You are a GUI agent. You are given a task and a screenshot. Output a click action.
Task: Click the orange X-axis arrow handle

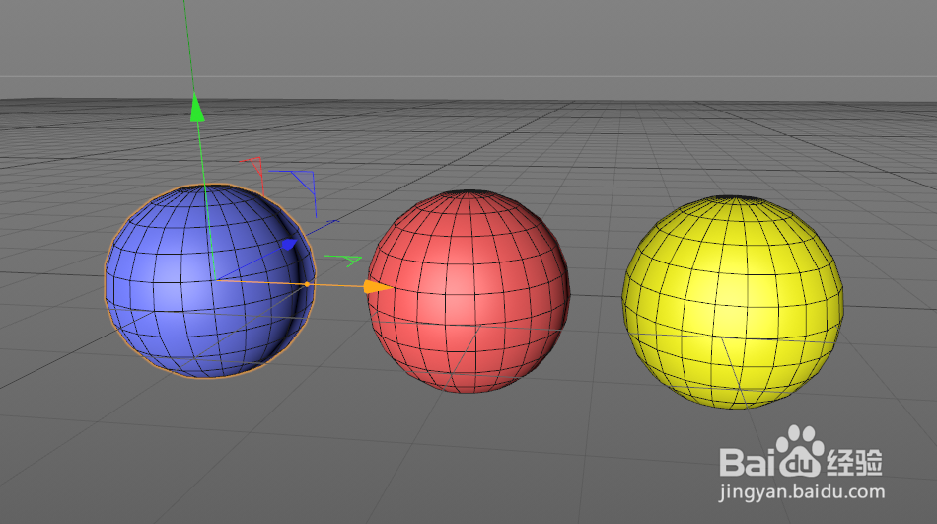coord(378,287)
